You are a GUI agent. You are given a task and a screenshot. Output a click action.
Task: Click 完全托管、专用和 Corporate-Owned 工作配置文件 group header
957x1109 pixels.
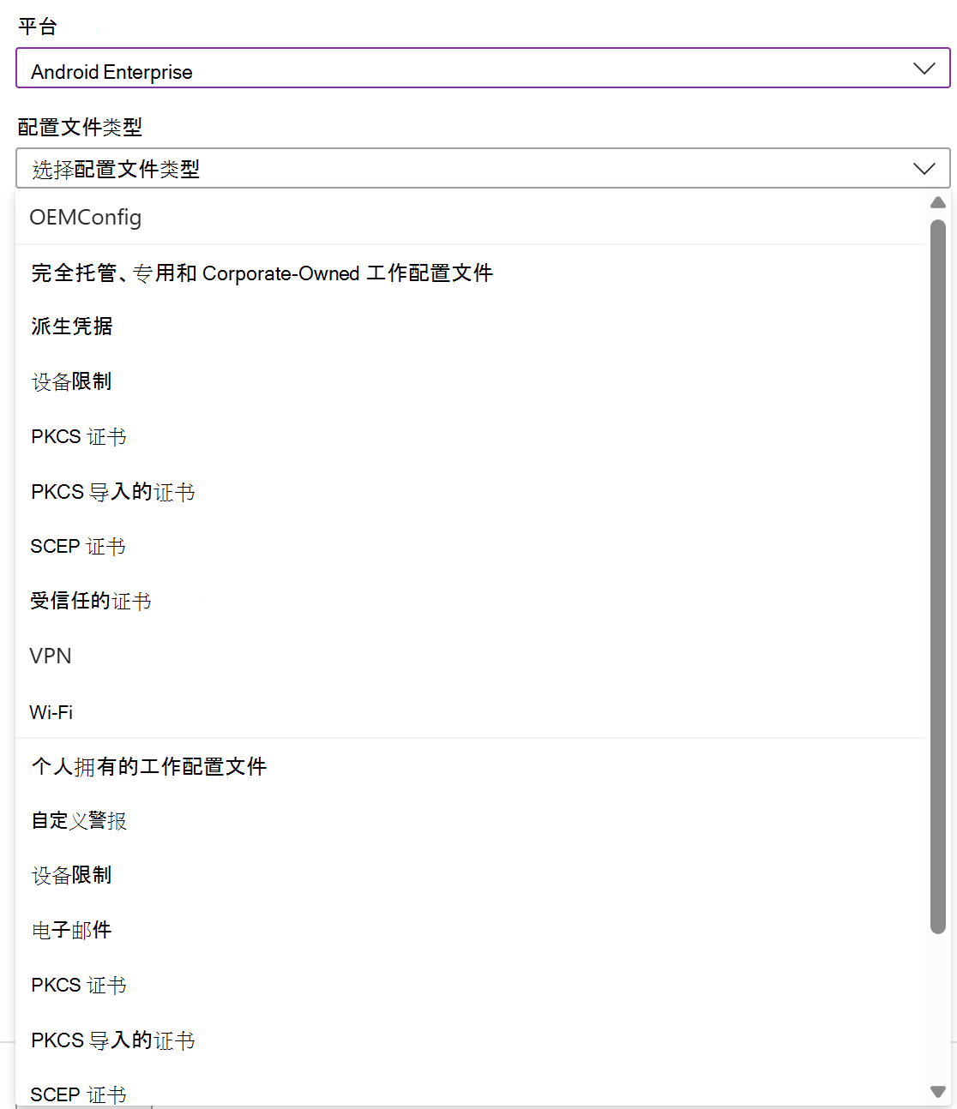click(x=262, y=273)
